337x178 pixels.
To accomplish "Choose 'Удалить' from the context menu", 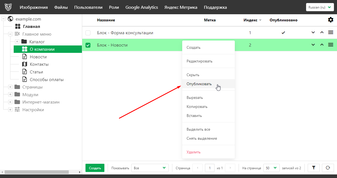I will click(193, 152).
